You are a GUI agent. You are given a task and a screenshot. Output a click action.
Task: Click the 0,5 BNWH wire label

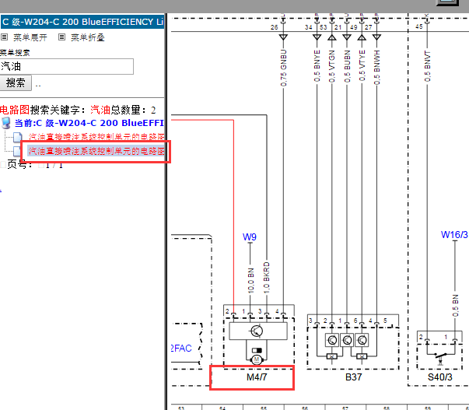coord(377,68)
